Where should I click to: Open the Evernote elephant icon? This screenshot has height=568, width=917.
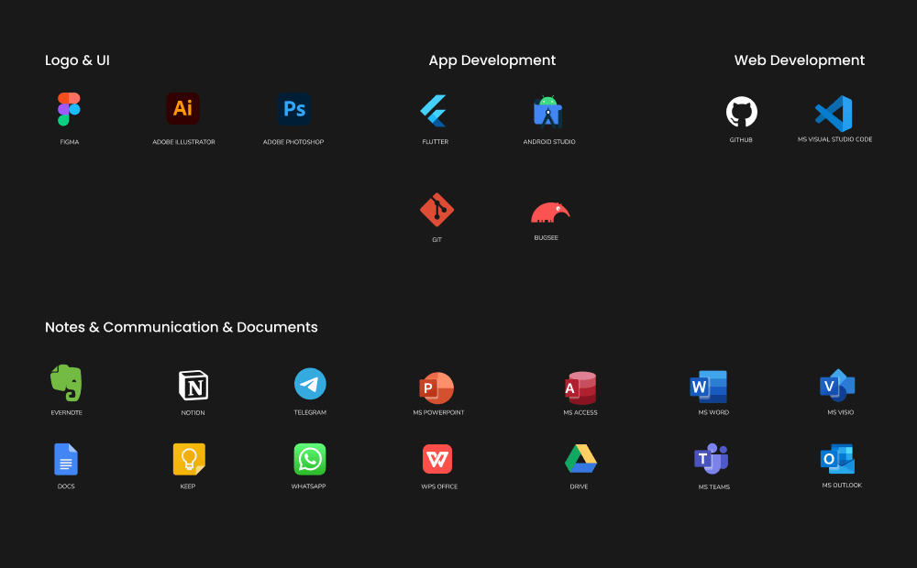(66, 383)
